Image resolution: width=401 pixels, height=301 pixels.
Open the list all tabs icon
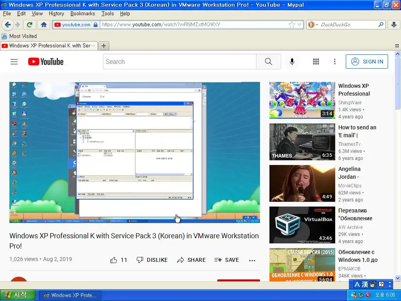397,46
